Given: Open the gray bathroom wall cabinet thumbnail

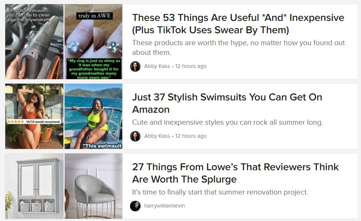Looking at the screenshot, I should point(34,186).
